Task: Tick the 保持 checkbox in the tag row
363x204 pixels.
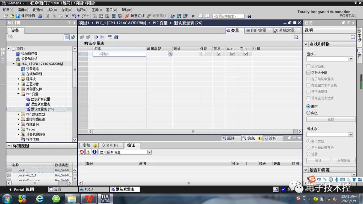Action: [203, 54]
